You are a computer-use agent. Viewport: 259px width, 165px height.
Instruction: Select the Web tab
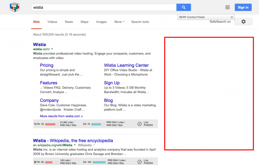click(x=36, y=22)
